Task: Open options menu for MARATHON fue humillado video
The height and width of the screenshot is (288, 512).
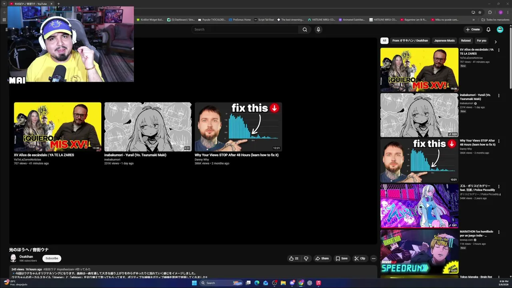Action: (498, 232)
